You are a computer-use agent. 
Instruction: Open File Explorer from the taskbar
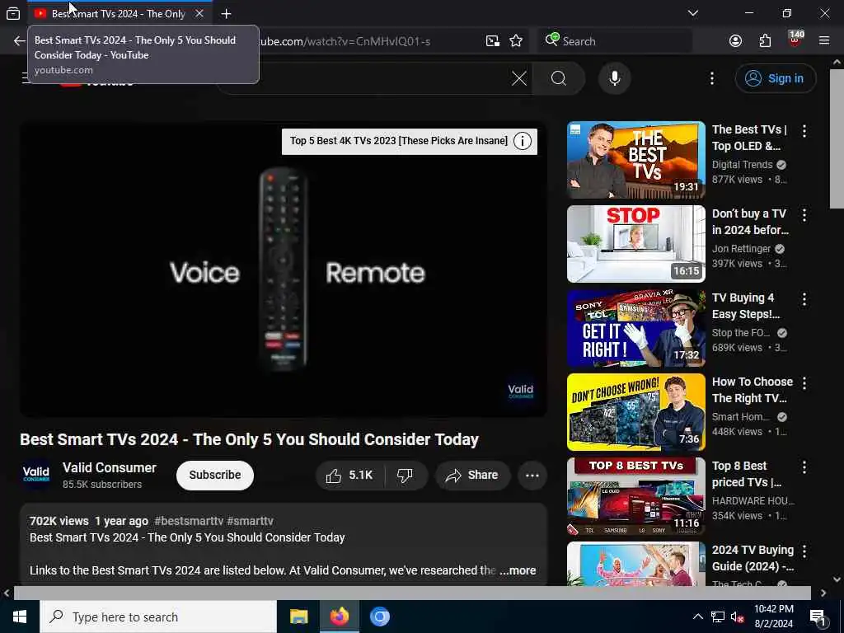[x=298, y=617]
